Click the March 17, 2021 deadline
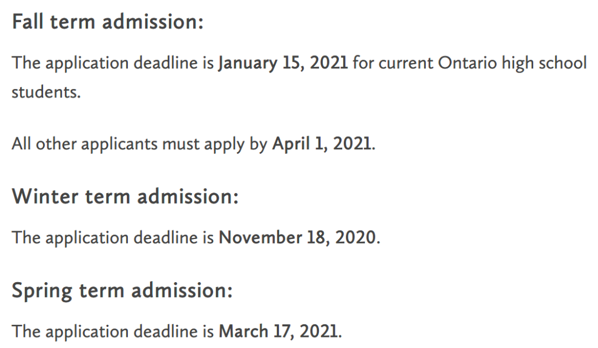The width and height of the screenshot is (598, 348). click(279, 331)
